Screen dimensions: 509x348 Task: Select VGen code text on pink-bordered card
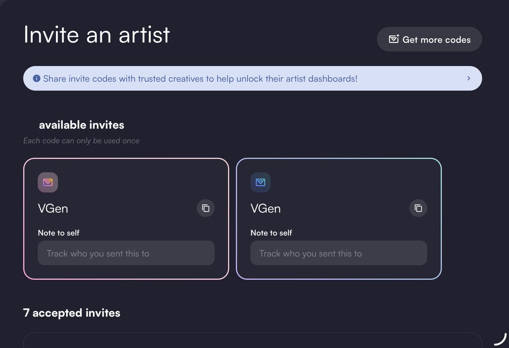53,209
